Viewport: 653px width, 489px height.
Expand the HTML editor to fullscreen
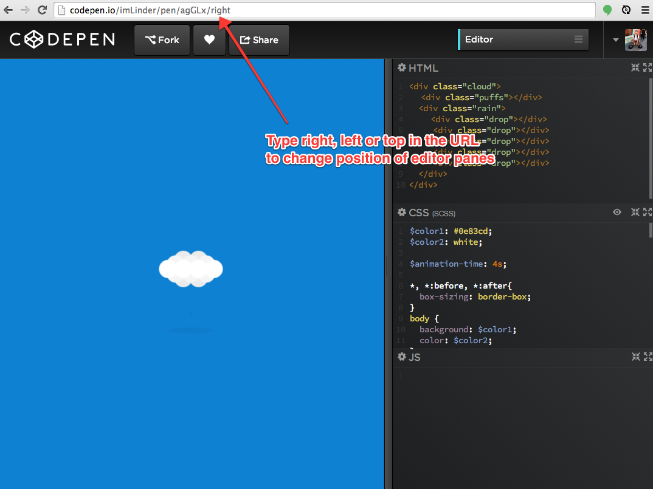coord(647,67)
